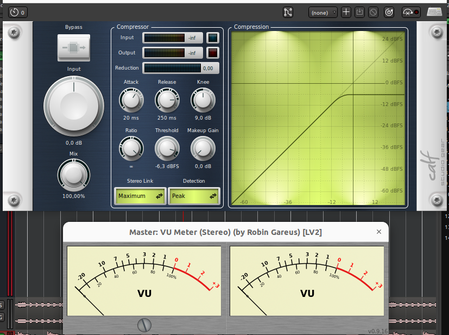
Task: Change the Detection Peak selector
Action: [x=194, y=196]
